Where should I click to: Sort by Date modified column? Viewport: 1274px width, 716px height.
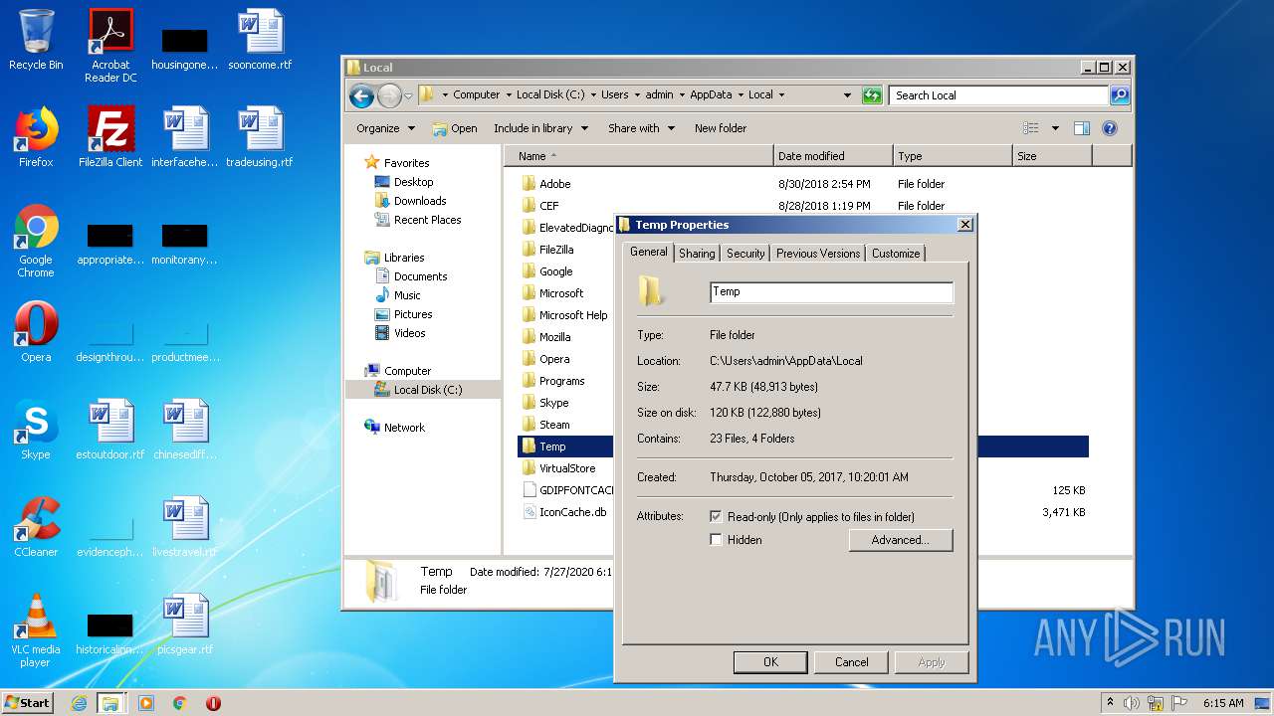(833, 156)
